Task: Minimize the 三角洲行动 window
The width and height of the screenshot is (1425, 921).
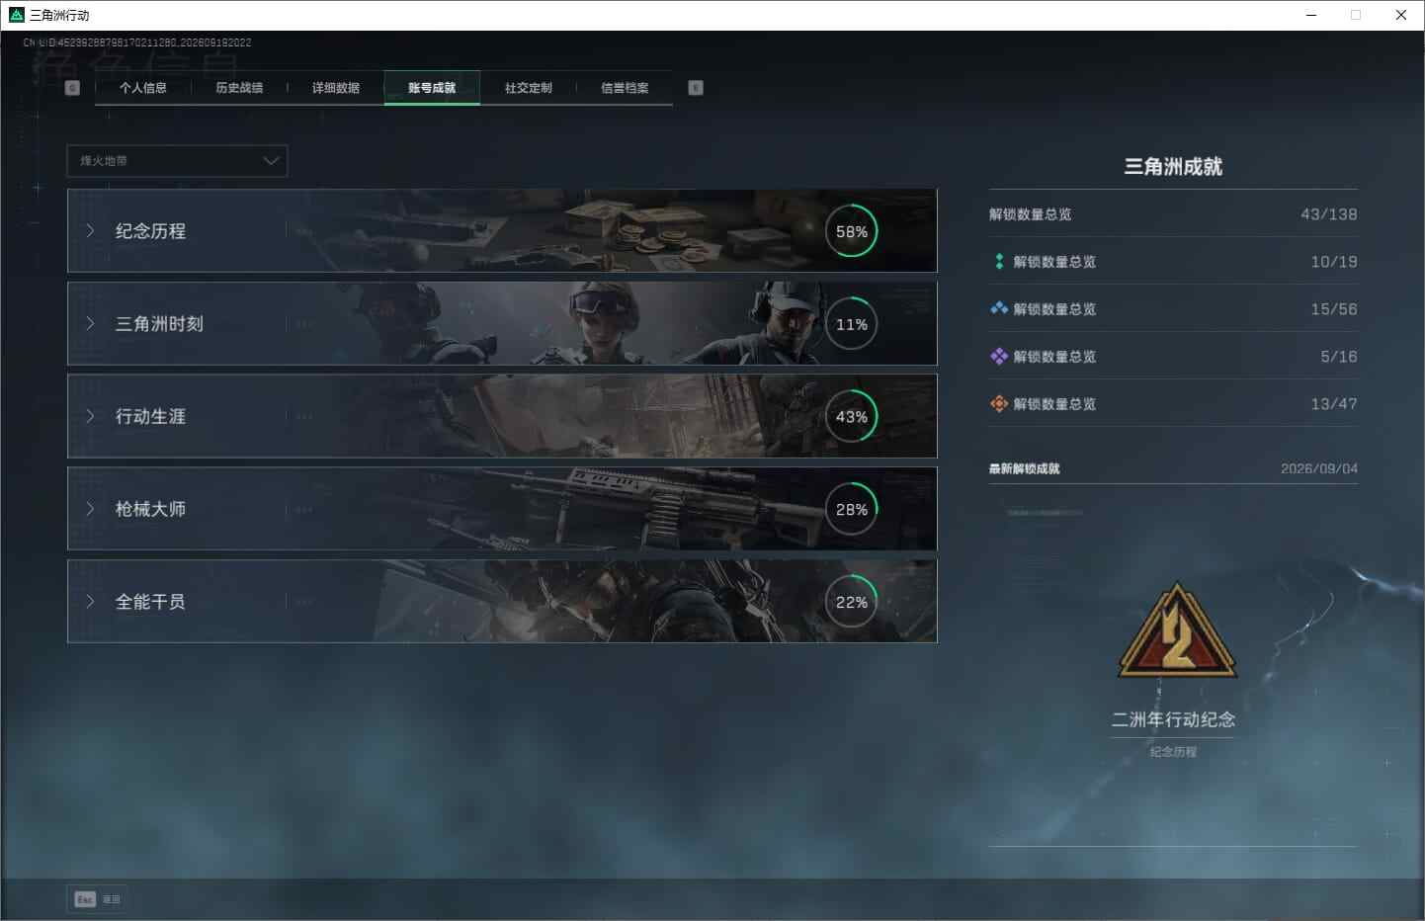Action: 1311,15
